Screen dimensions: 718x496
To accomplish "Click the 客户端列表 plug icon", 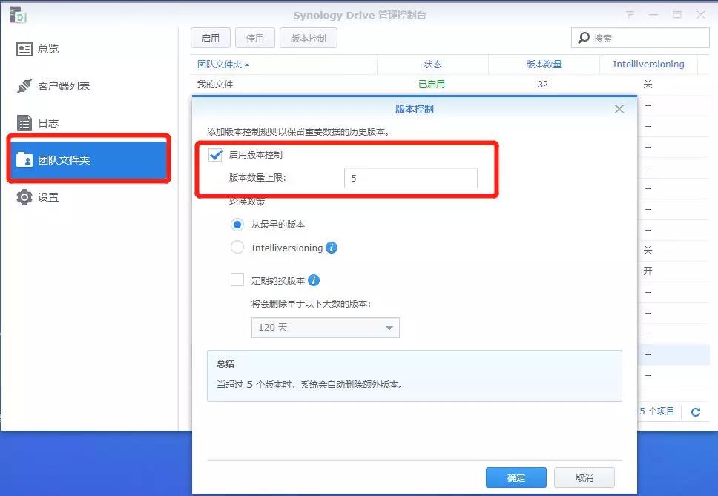I will pyautogui.click(x=24, y=86).
